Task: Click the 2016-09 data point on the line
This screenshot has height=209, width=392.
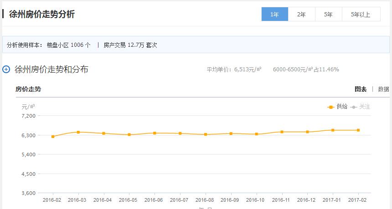Action: pyautogui.click(x=231, y=134)
